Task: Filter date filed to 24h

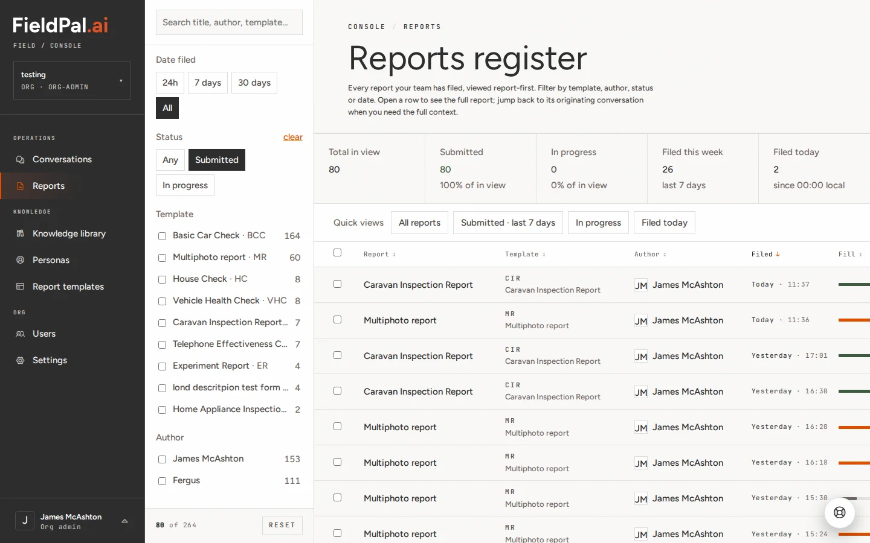Action: pyautogui.click(x=170, y=83)
